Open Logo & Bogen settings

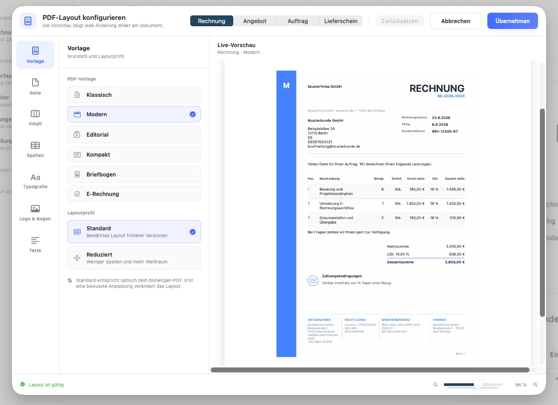click(35, 213)
